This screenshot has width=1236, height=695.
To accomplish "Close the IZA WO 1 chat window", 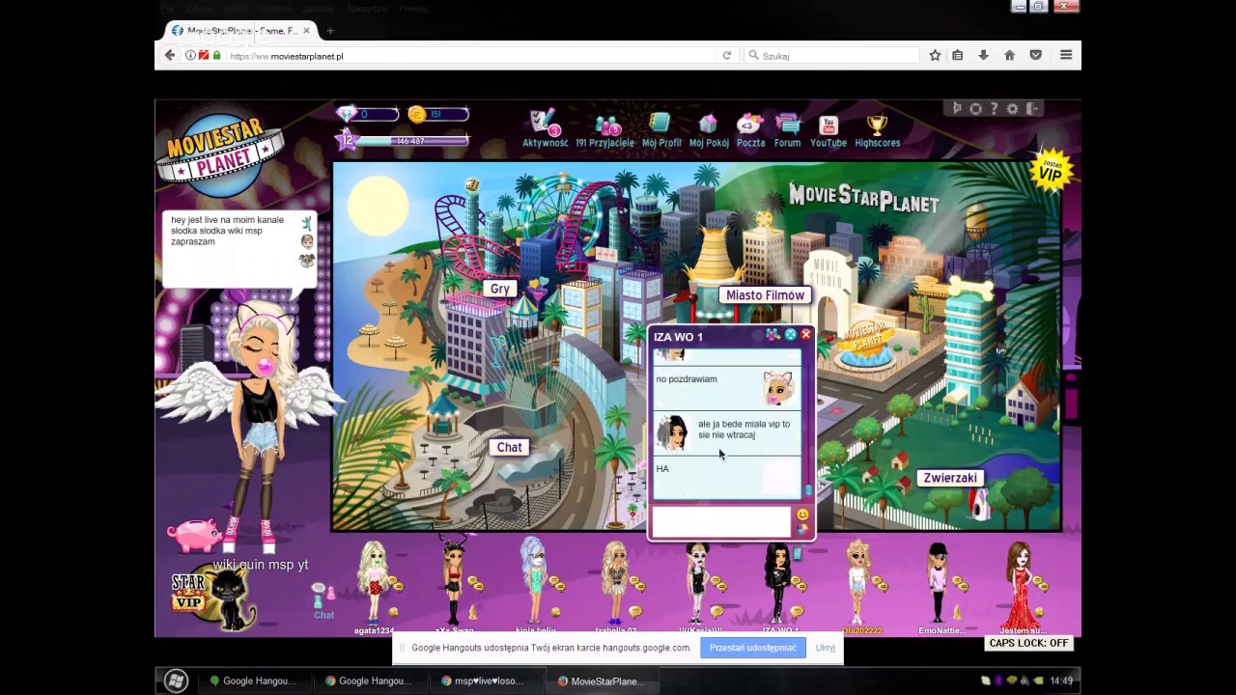I will coord(805,335).
